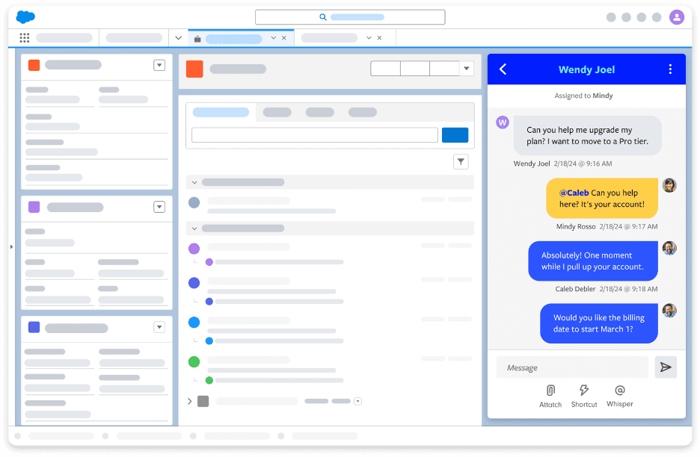Open dropdown on orange card panel
This screenshot has height=457, width=700.
click(159, 65)
